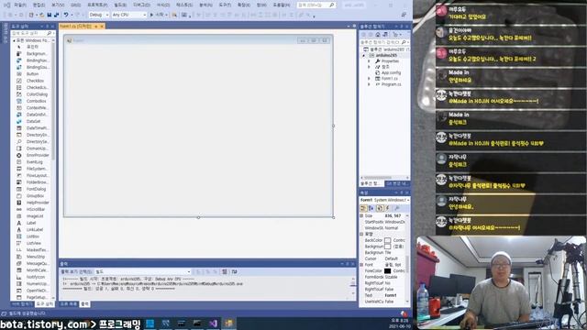
Task: Click the Home icon in Solution Explorer toolbar
Action: (378, 35)
